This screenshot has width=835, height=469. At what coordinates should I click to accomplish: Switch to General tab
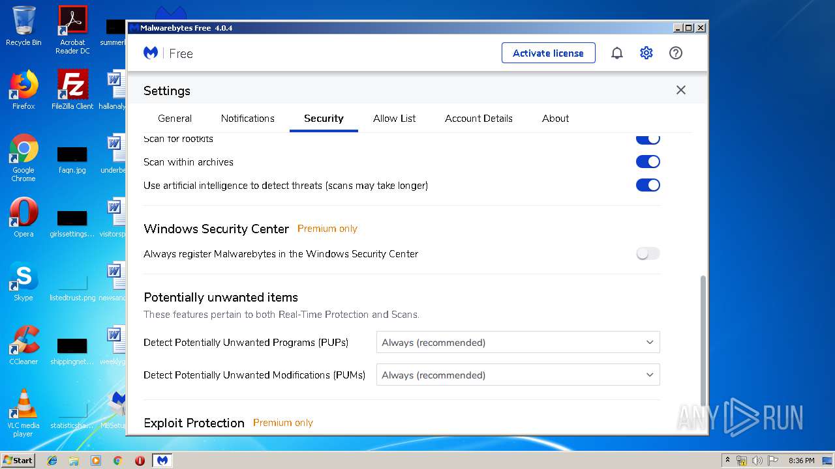coord(175,119)
